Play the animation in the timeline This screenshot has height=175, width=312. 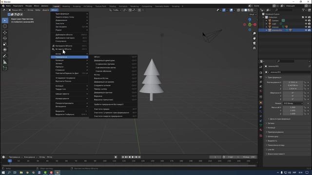(x=133, y=157)
